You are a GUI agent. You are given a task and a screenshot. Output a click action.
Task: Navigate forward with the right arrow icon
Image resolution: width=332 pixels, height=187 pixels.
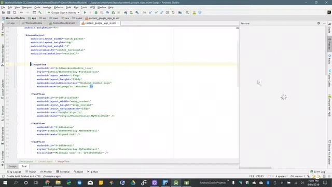(x=27, y=12)
